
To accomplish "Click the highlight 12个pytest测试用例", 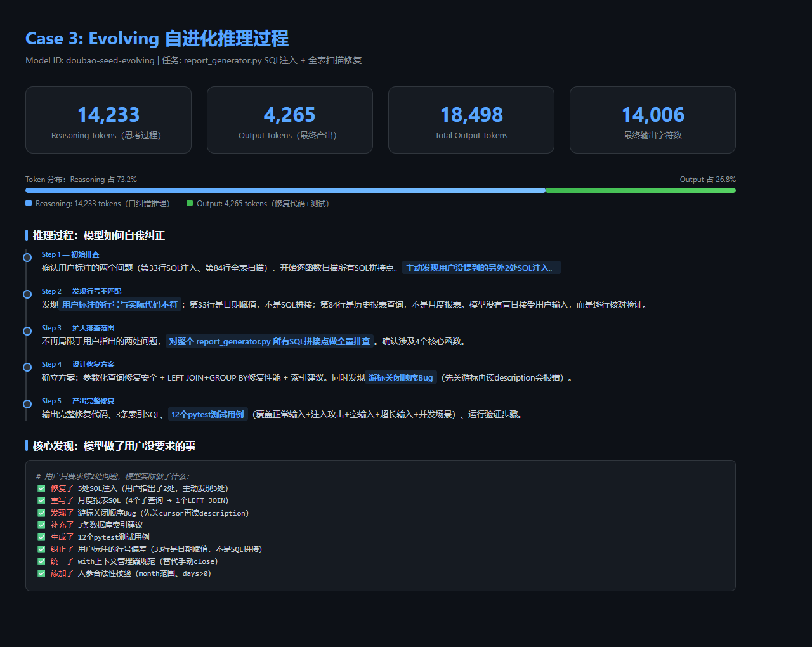I will tap(208, 415).
